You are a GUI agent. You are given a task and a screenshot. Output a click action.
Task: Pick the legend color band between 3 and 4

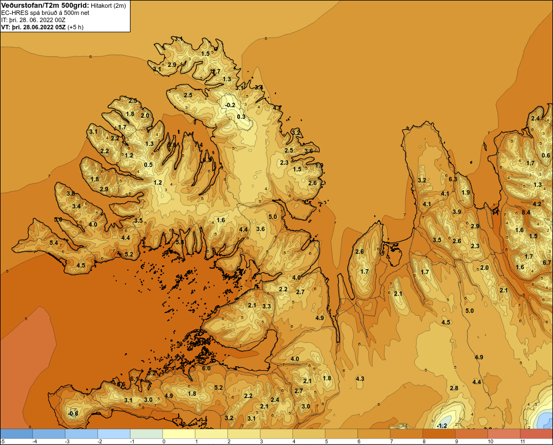click(276, 433)
